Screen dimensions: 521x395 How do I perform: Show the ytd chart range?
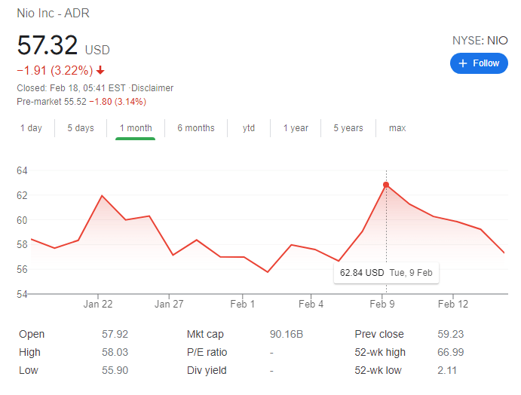249,128
